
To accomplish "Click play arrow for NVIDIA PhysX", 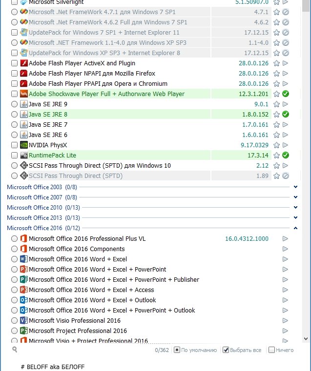I will [x=286, y=145].
